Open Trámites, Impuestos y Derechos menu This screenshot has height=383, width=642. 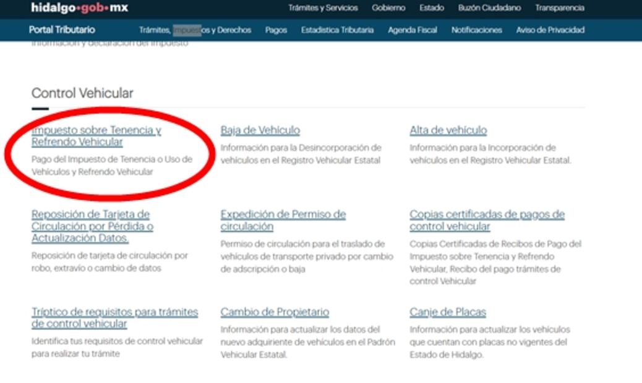tap(195, 30)
